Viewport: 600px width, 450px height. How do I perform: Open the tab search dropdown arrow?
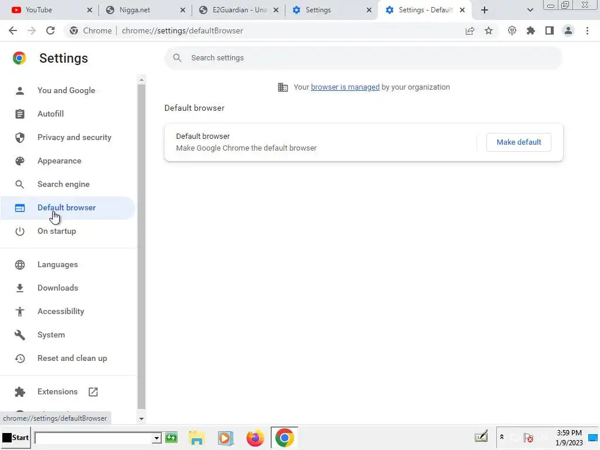(x=530, y=10)
